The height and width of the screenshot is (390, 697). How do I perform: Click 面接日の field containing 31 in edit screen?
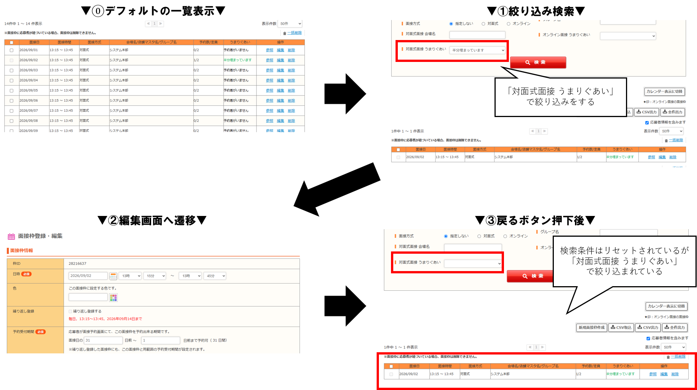103,341
